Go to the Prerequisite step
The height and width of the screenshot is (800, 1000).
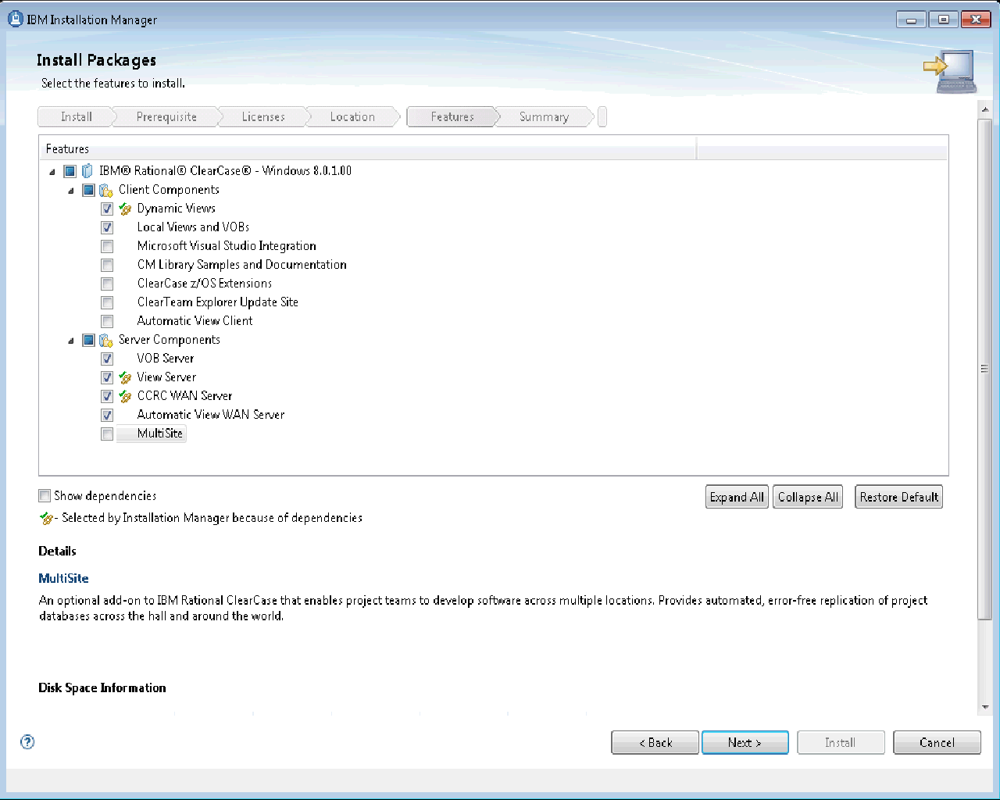click(166, 116)
